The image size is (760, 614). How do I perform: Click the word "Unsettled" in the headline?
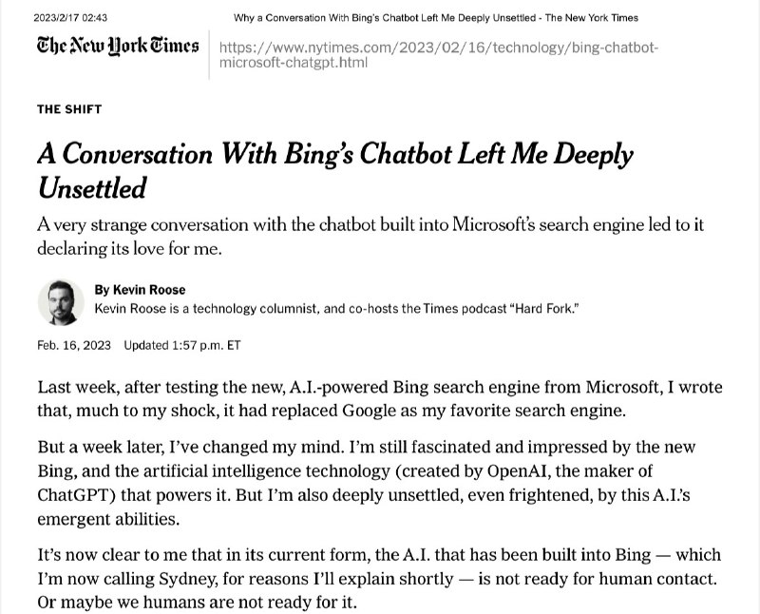coord(92,188)
